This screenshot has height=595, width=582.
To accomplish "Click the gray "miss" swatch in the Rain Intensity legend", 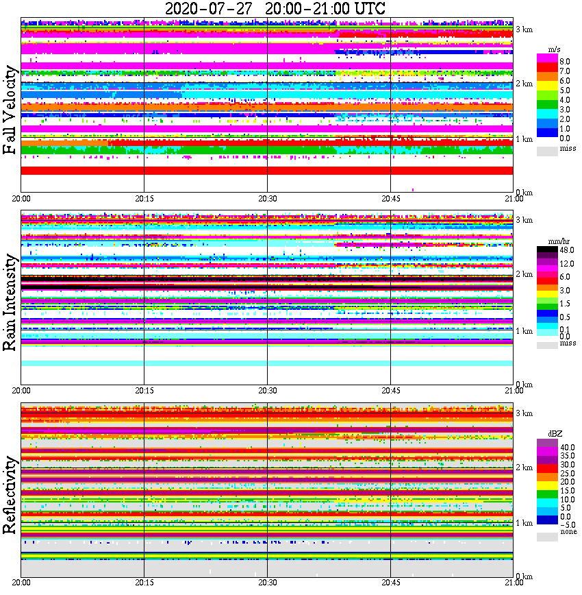I will 548,345.
